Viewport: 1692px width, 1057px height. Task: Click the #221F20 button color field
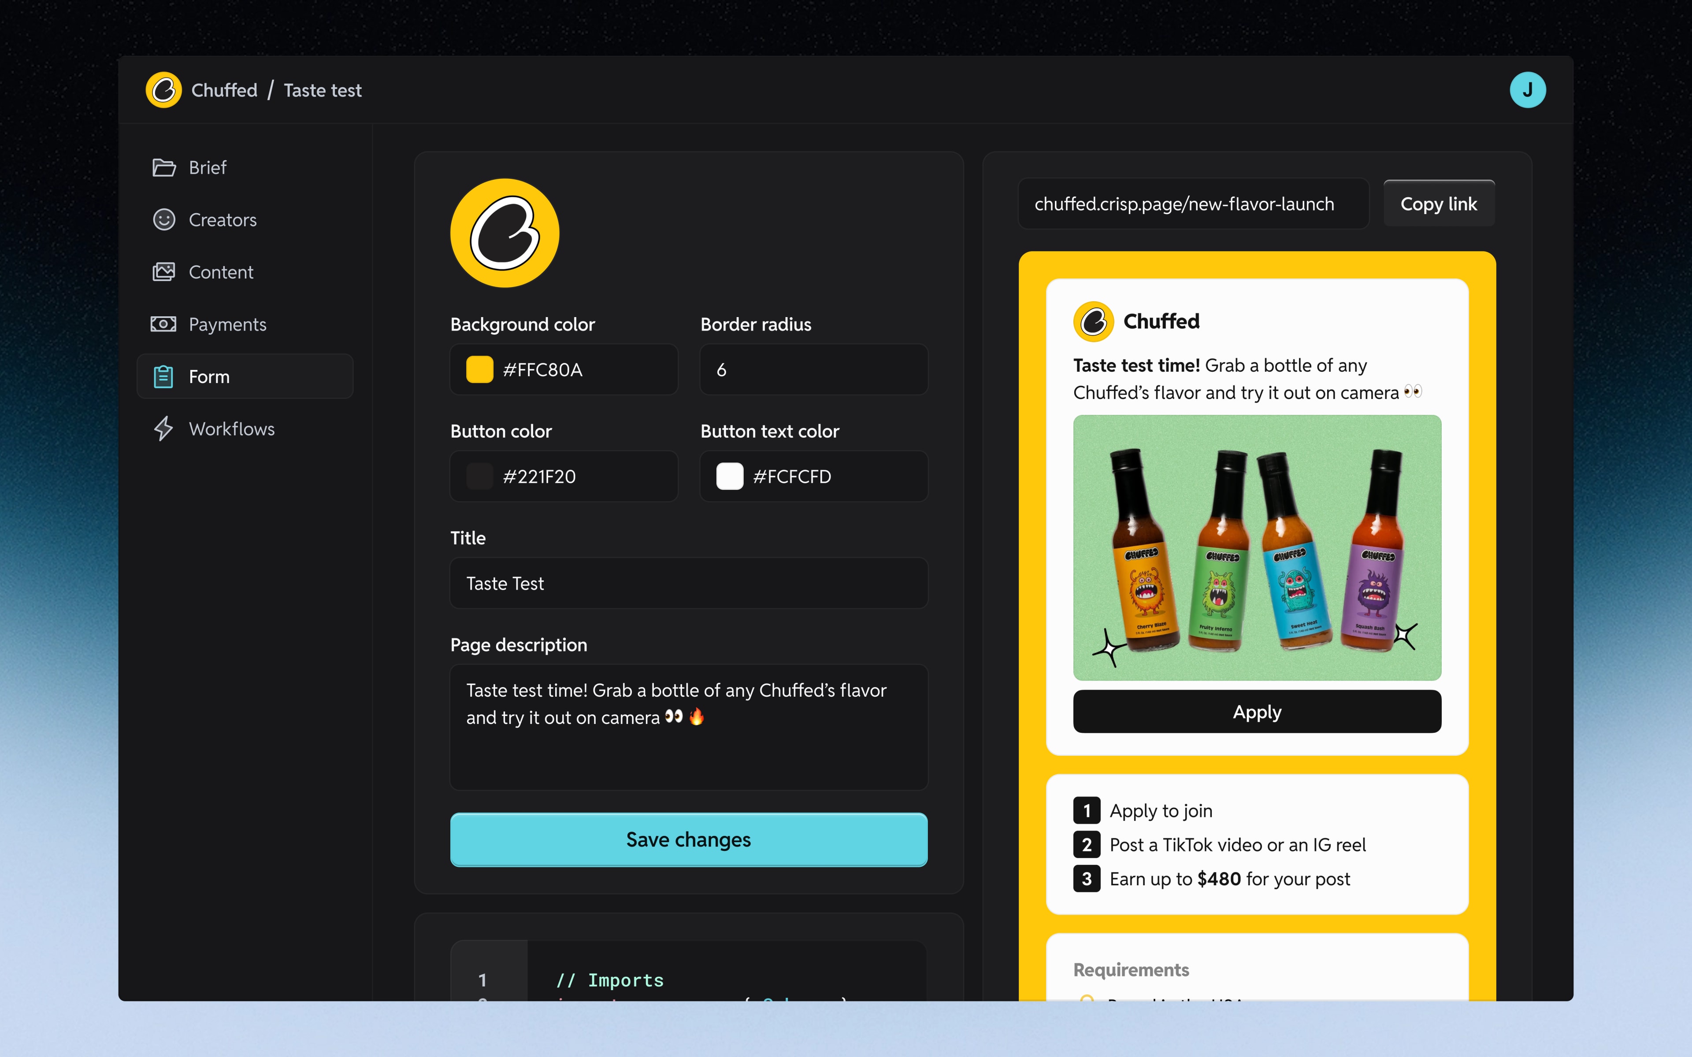click(x=564, y=477)
